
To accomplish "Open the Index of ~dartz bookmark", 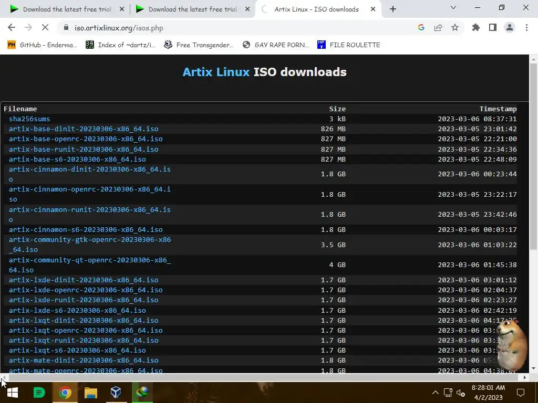I will (120, 45).
